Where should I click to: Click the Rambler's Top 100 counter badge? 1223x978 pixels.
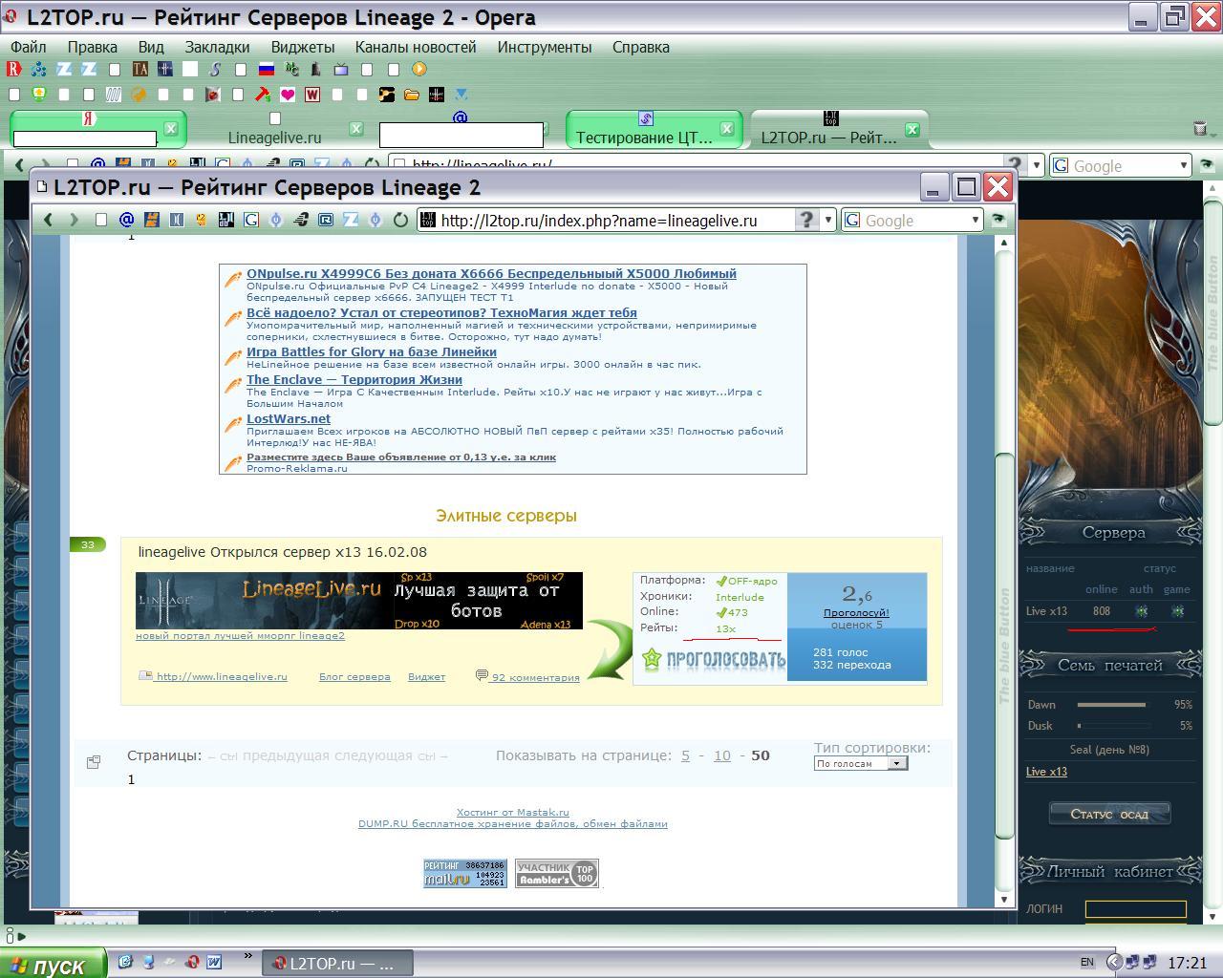click(557, 873)
